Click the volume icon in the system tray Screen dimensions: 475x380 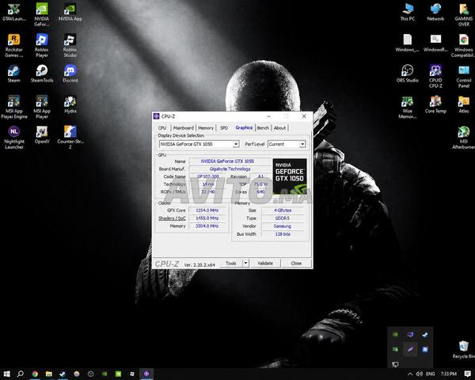click(420, 374)
